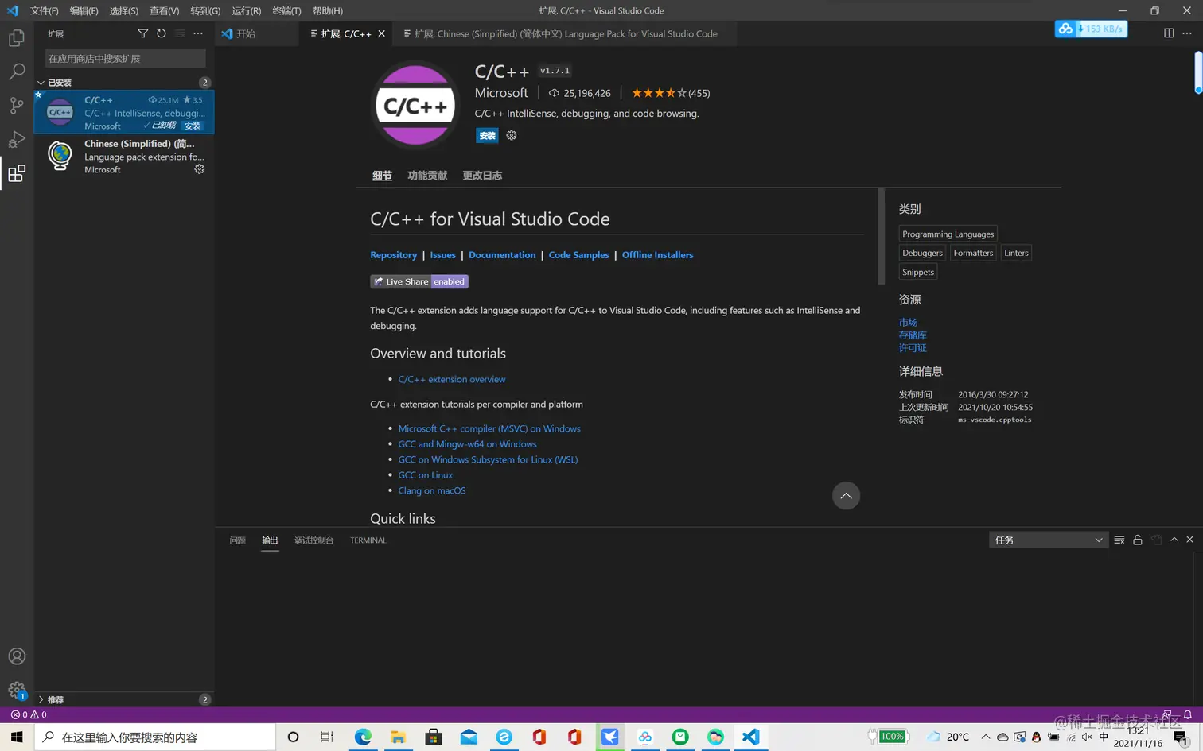Image resolution: width=1203 pixels, height=751 pixels.
Task: Switch to 问题 panel tab
Action: (x=237, y=540)
